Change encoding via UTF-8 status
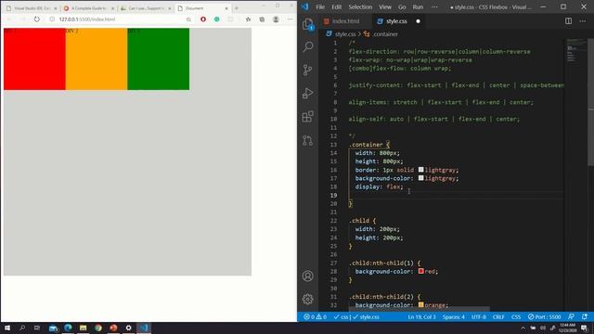Viewport: 594px width, 334px height. coord(479,317)
